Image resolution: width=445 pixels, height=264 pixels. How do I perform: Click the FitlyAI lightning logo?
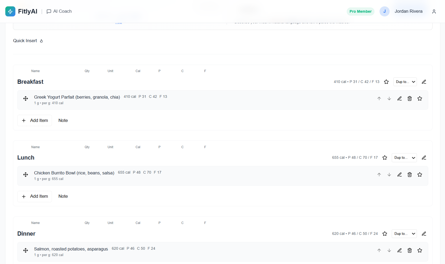(10, 11)
